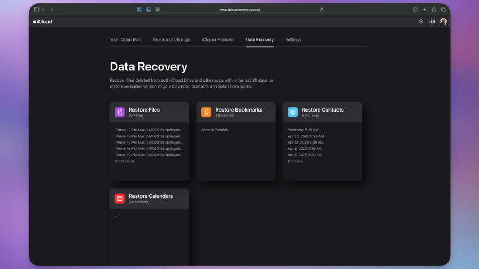Click the Send to Feedbin bookmark
479x269 pixels.
[214, 130]
